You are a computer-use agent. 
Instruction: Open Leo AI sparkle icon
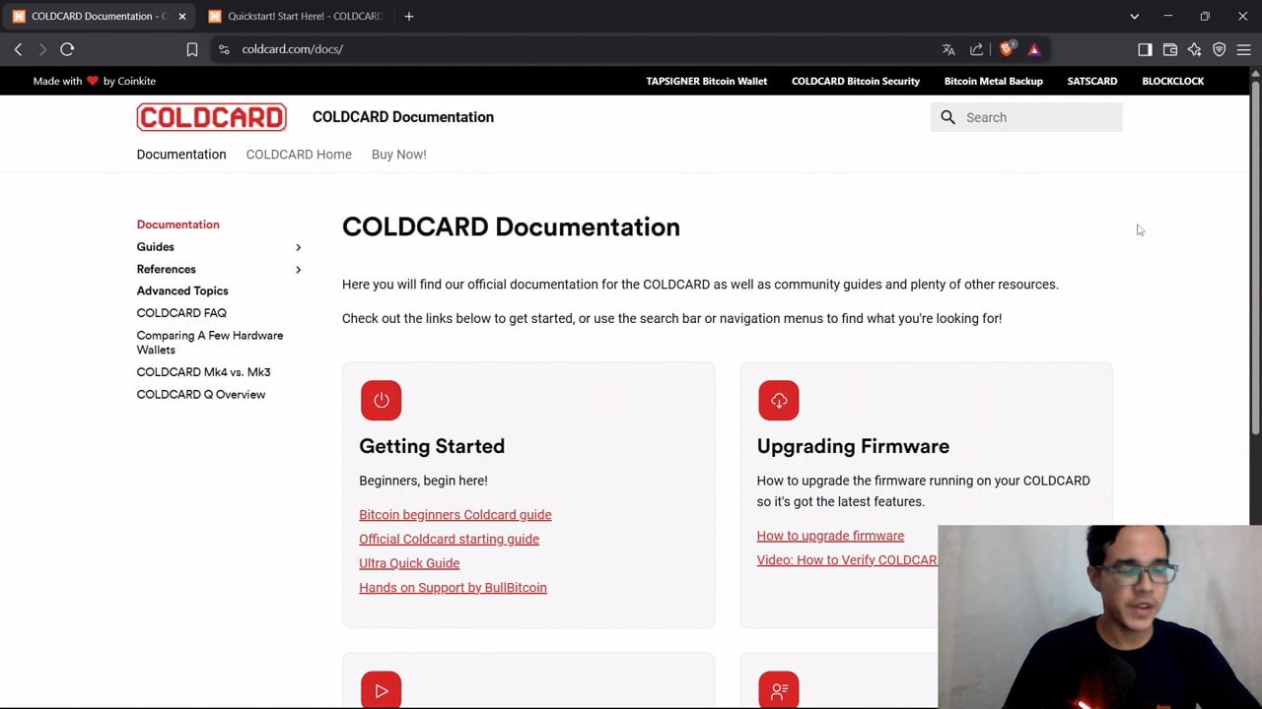(1195, 49)
